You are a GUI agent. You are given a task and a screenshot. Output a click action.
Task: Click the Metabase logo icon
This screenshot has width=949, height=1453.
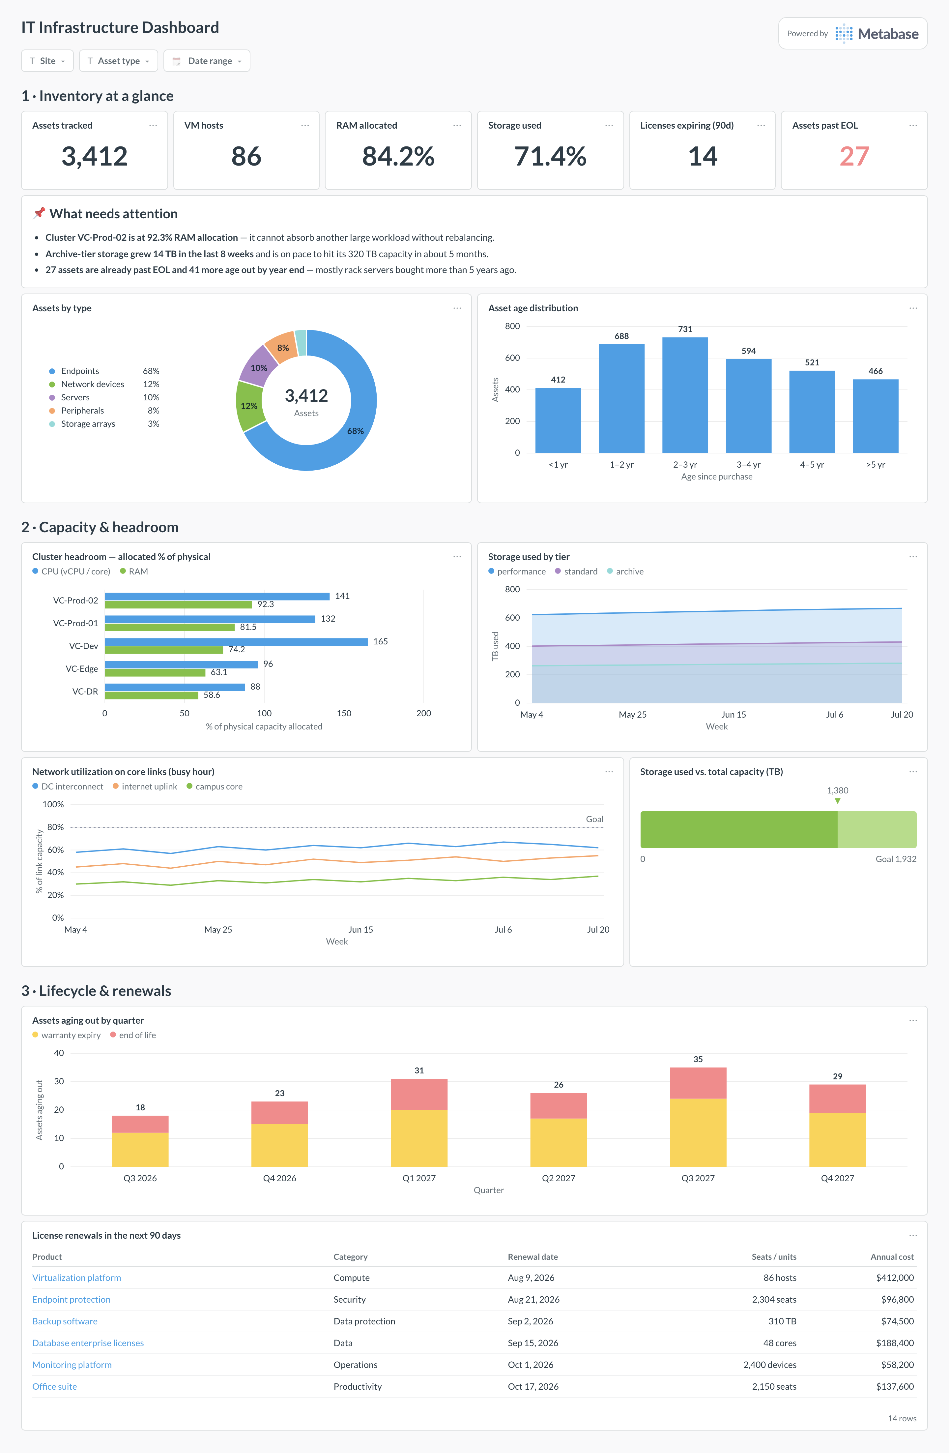pyautogui.click(x=844, y=34)
